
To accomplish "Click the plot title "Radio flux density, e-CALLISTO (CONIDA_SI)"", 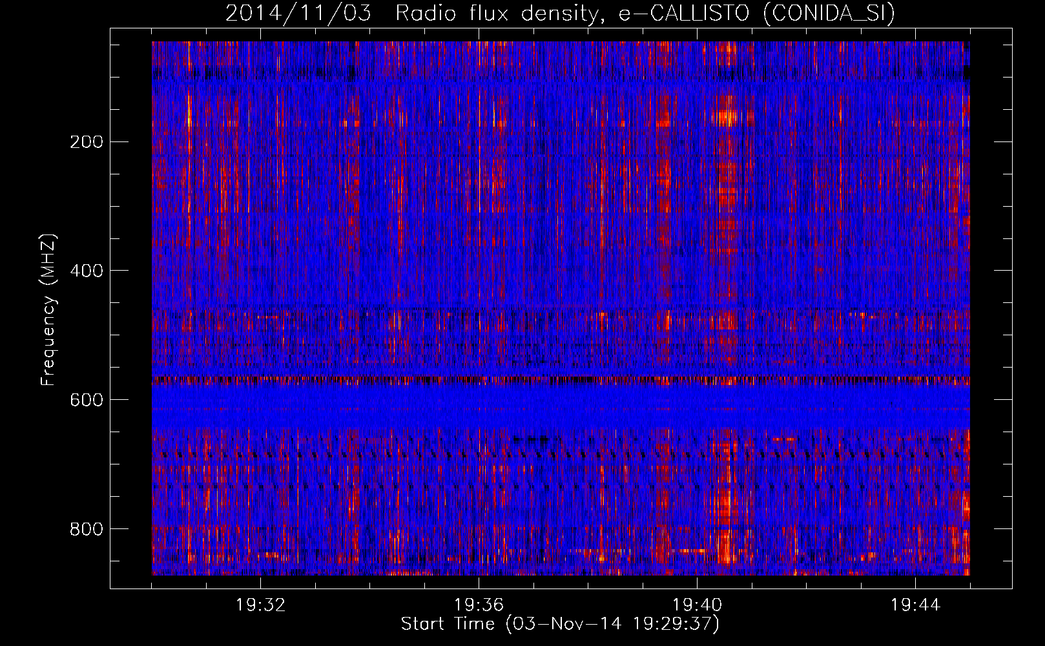I will click(645, 14).
